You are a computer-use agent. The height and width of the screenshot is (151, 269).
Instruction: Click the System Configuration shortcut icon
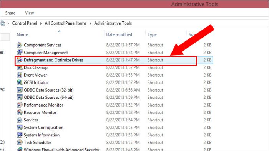pos(20,128)
